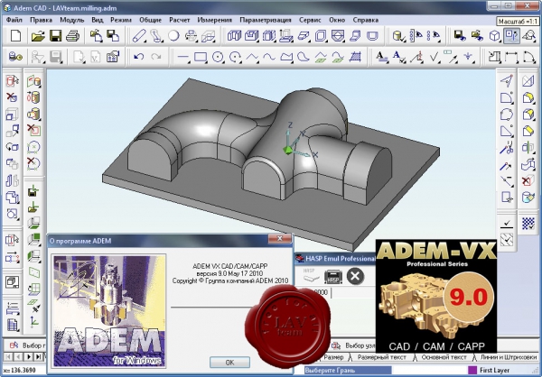Screen dimensions: 542x377
Task: Select the zigzag polyline tool
Action: point(252,57)
